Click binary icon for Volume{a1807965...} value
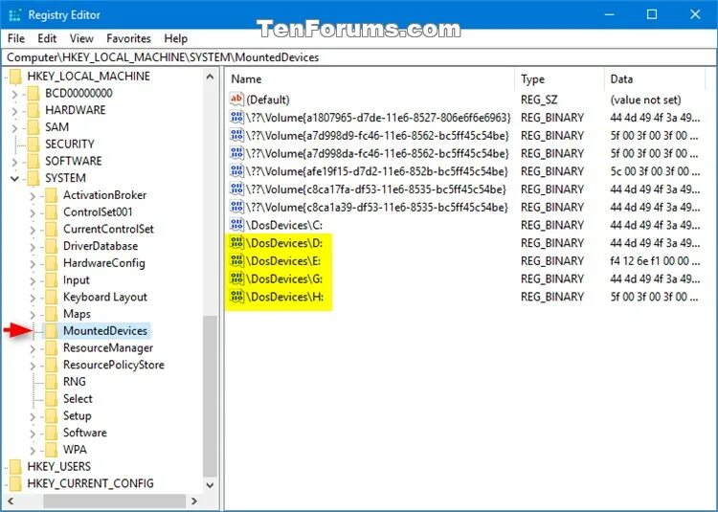The height and width of the screenshot is (512, 718). (236, 117)
